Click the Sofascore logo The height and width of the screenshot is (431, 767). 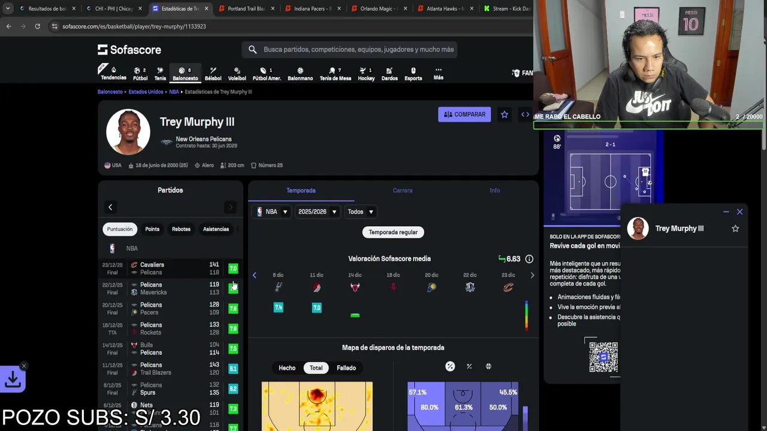pyautogui.click(x=129, y=50)
